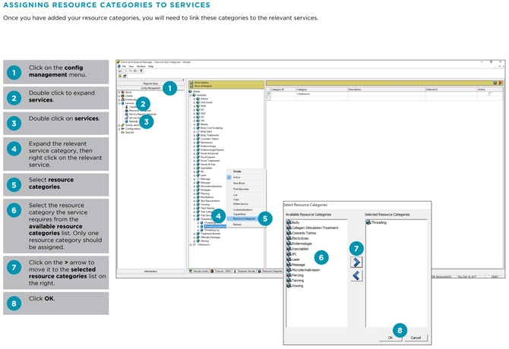Open the Help menu
This screenshot has height=349, width=509.
point(150,67)
